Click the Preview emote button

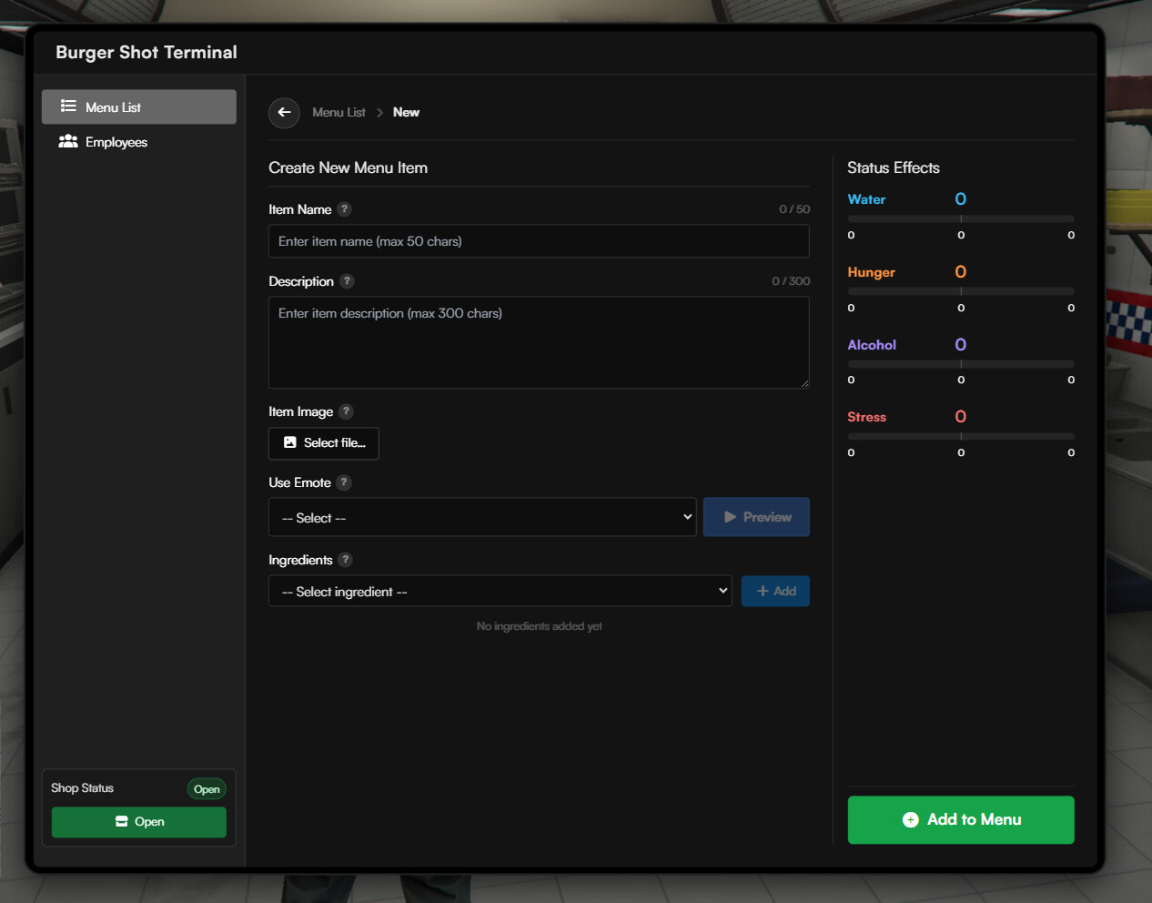(756, 517)
